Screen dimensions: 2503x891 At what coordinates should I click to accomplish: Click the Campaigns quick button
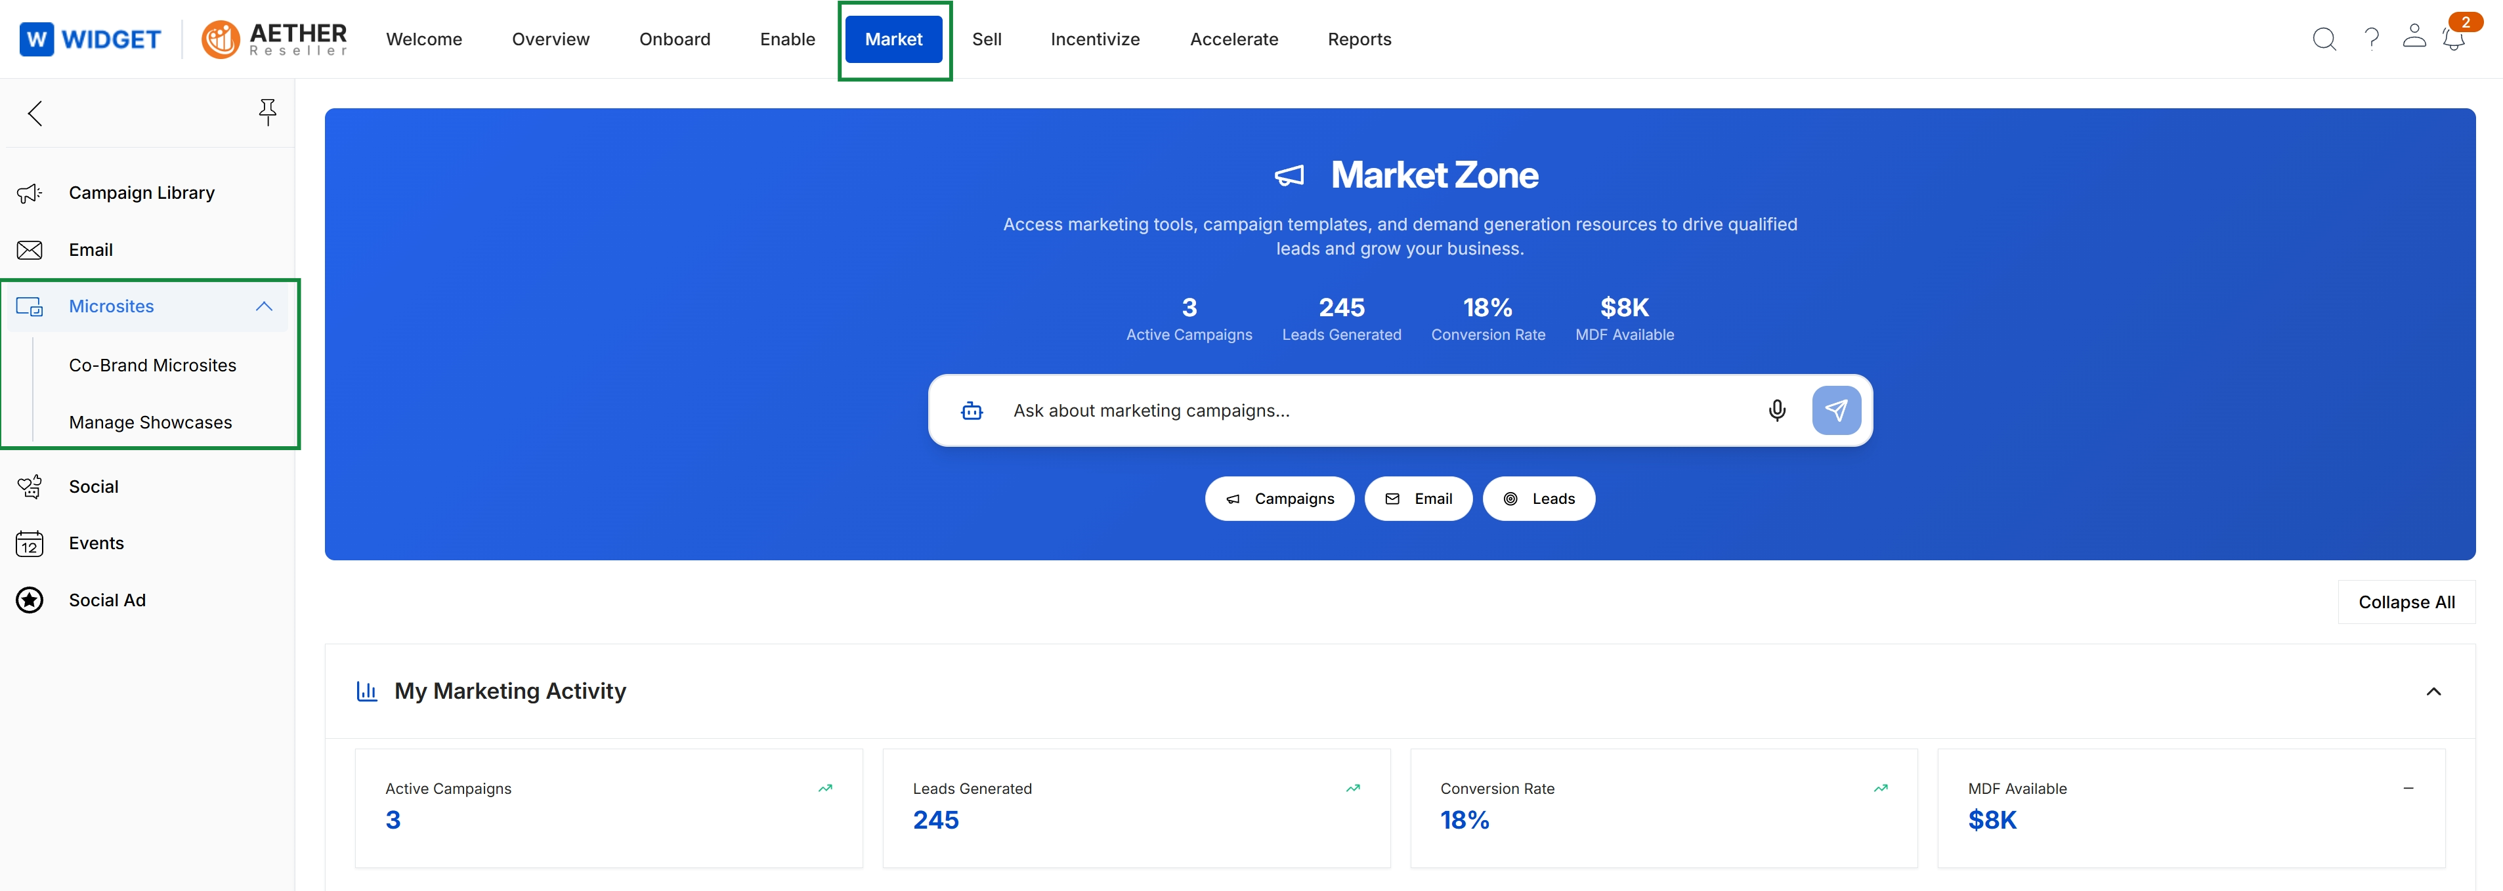tap(1279, 499)
